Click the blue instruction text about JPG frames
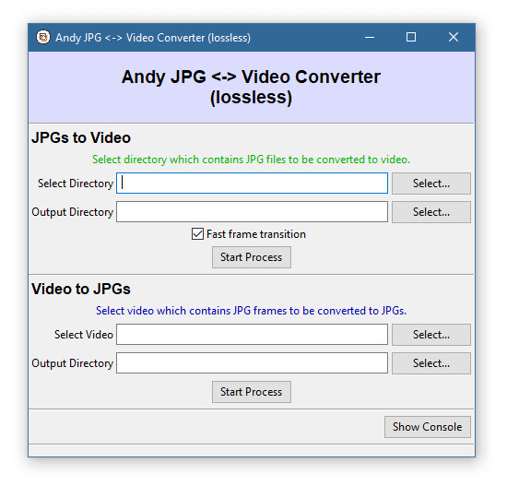The image size is (507, 486). click(252, 311)
